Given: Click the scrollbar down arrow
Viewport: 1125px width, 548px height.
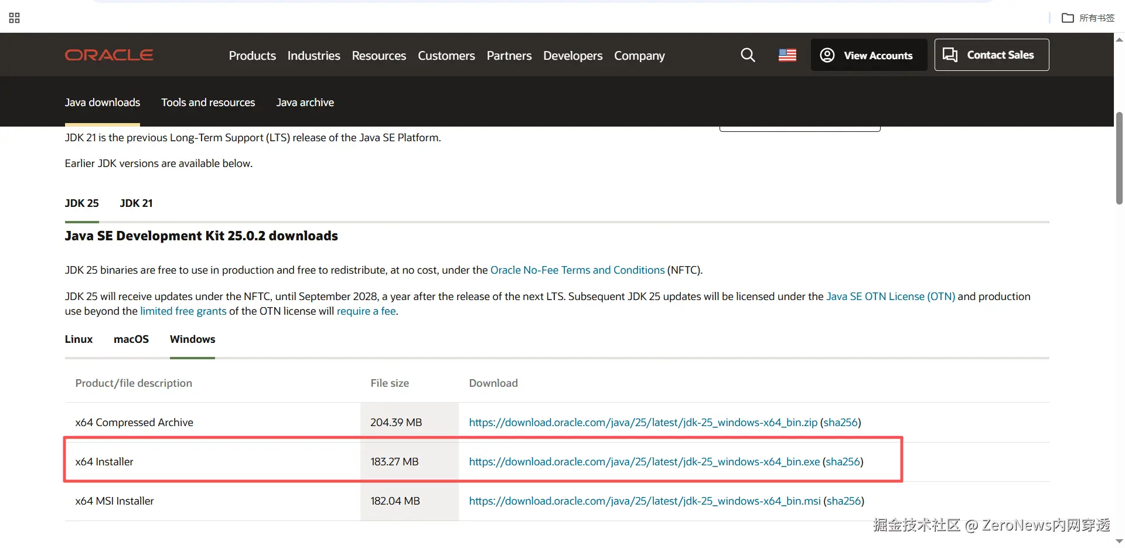Looking at the screenshot, I should click(x=1119, y=541).
